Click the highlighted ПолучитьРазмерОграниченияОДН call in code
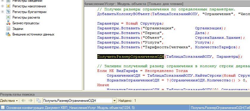250x111 pixels. 131,57
